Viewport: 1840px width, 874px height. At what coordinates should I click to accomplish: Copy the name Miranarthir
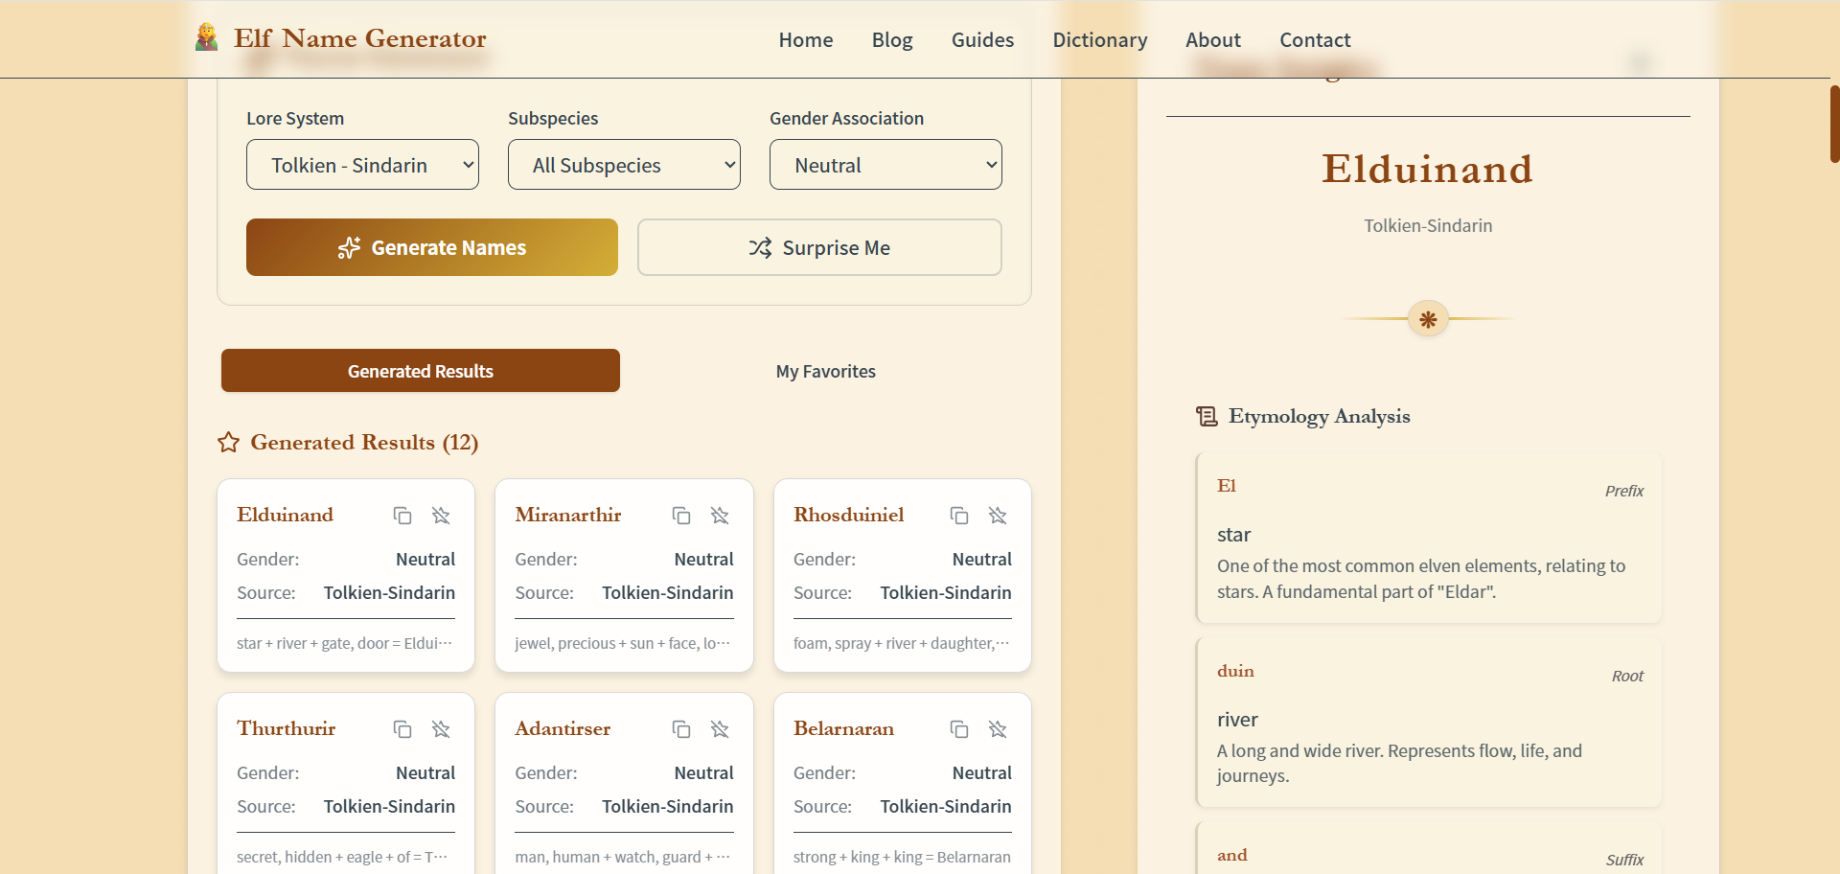(x=681, y=516)
